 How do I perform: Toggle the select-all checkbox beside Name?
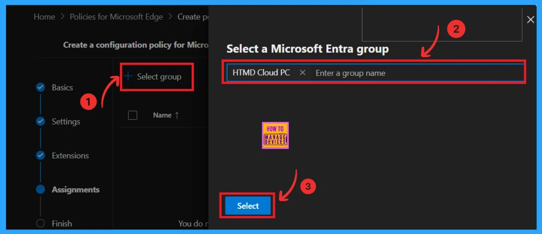[132, 115]
